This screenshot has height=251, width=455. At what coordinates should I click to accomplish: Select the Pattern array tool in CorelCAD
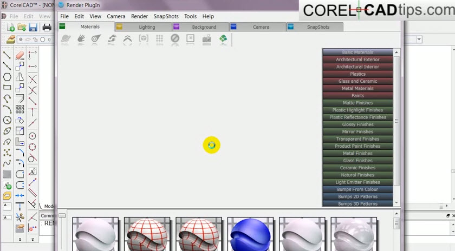(x=19, y=109)
